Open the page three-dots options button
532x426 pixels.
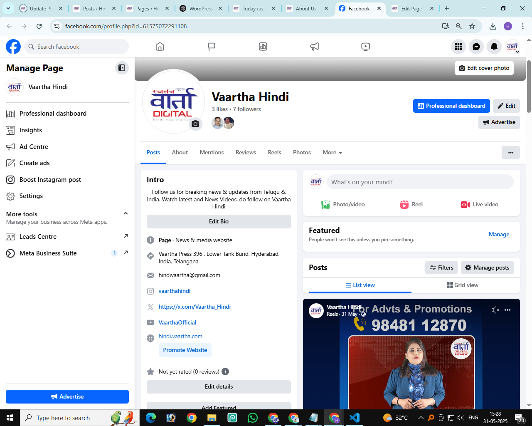click(x=511, y=153)
